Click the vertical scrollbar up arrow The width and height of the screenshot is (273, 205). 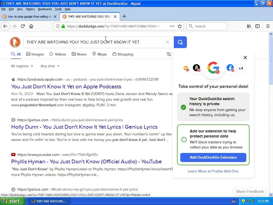271,34
